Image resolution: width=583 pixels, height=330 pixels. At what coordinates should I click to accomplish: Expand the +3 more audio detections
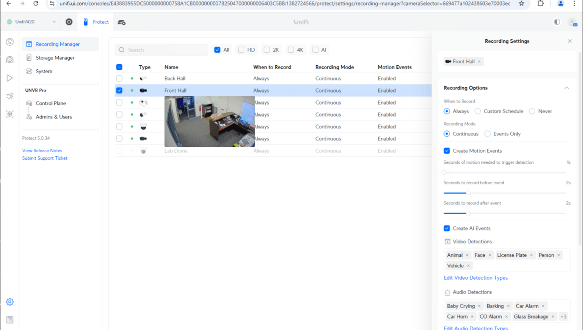563,317
